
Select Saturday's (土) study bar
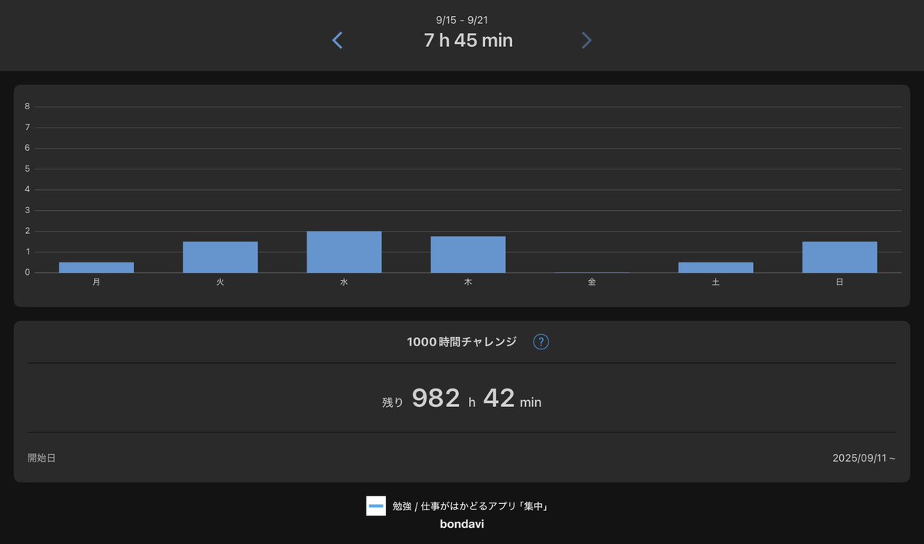click(x=715, y=268)
